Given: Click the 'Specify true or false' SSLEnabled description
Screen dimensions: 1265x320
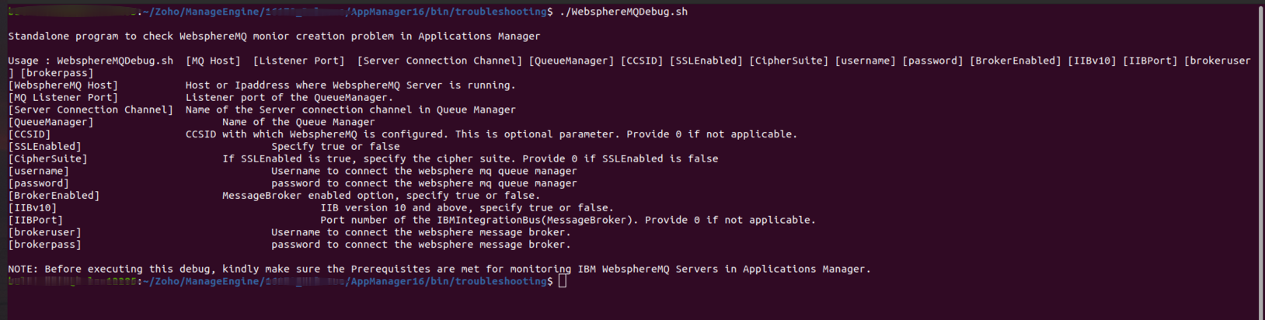Looking at the screenshot, I should [336, 147].
